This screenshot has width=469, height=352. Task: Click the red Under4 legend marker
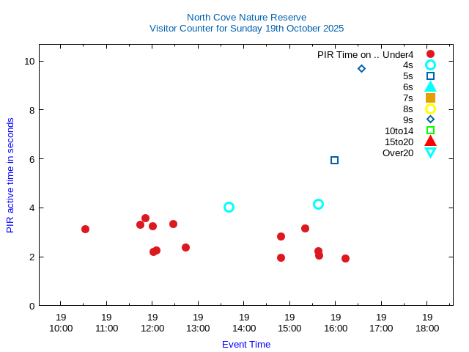[430, 54]
